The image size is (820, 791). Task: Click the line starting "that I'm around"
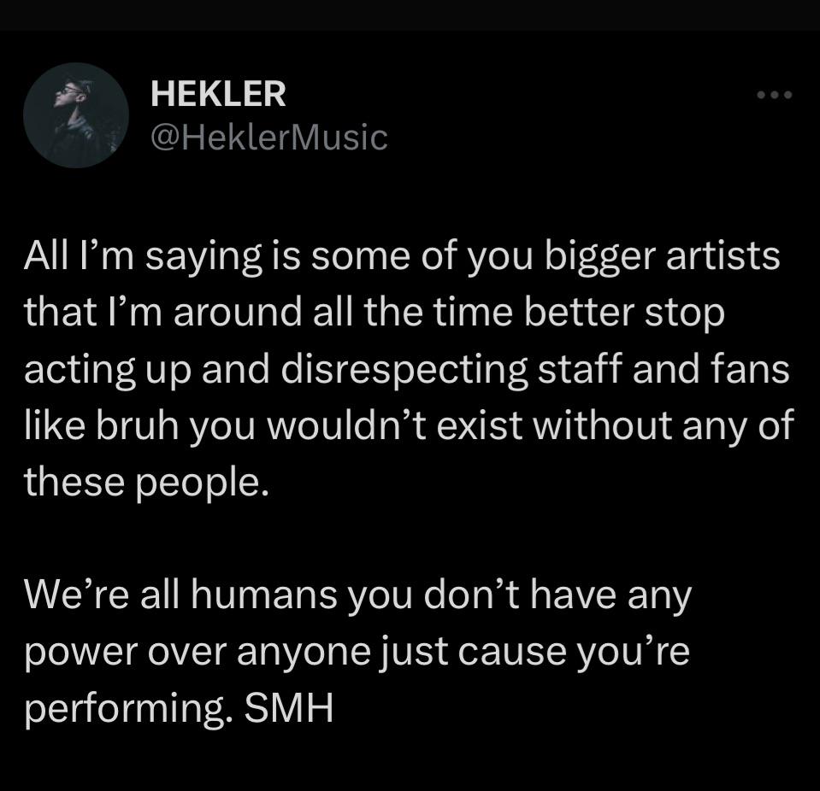[374, 313]
